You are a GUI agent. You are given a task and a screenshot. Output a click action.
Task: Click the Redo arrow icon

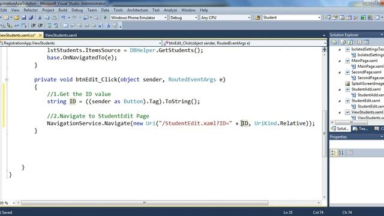point(74,17)
